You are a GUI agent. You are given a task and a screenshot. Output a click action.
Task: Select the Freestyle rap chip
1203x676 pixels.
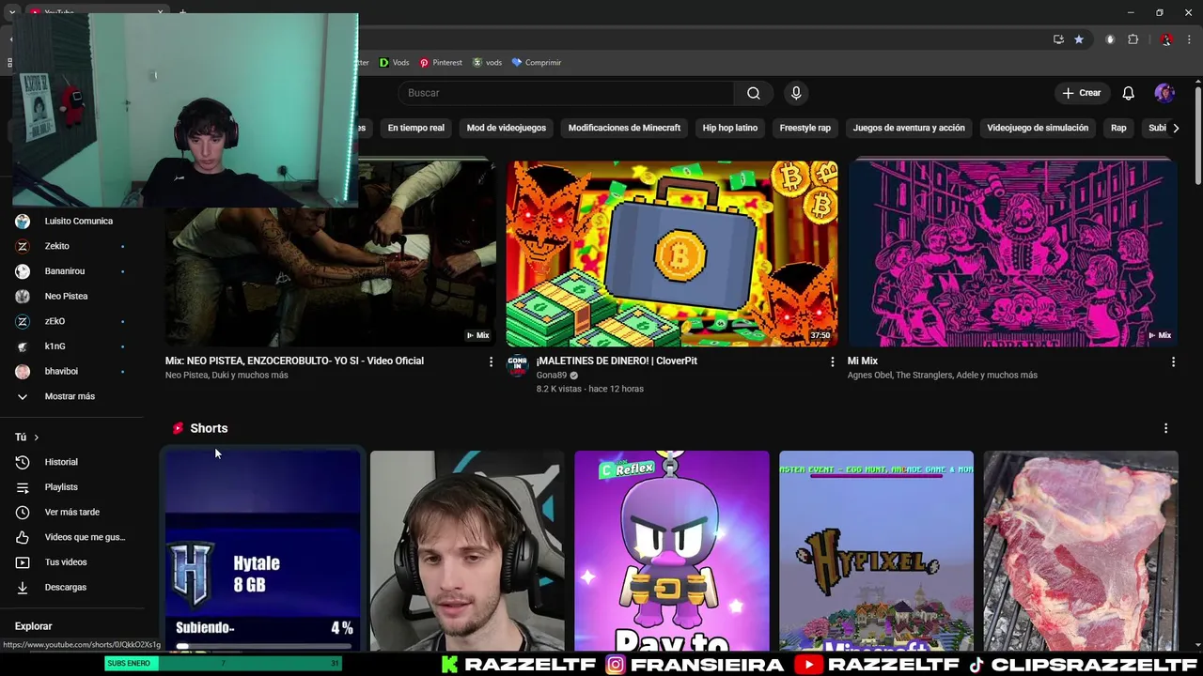tap(805, 128)
